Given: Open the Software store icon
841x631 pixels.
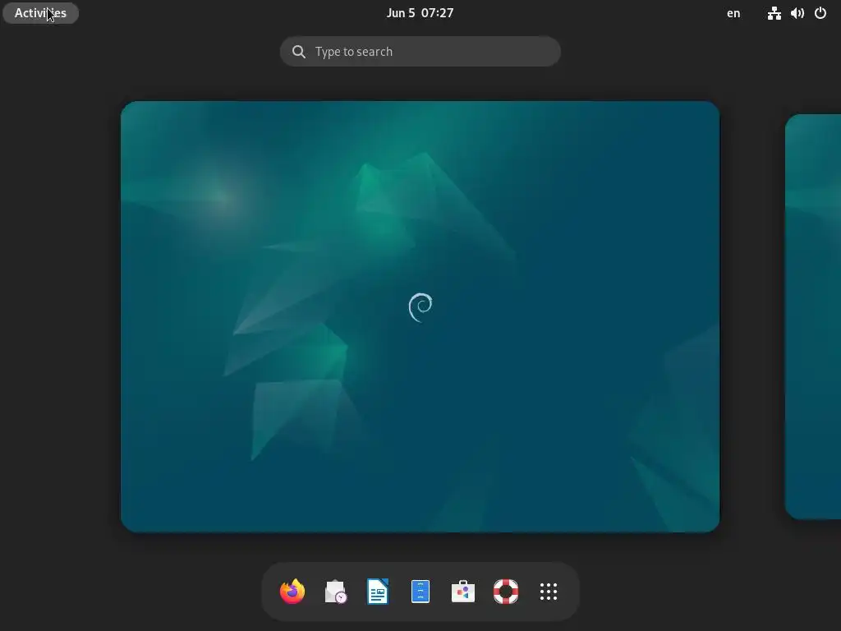Looking at the screenshot, I should pyautogui.click(x=463, y=592).
